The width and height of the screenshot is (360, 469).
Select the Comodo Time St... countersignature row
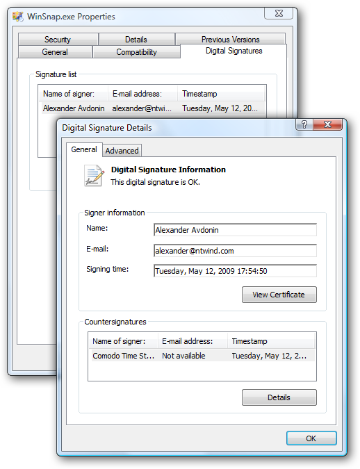coord(202,356)
